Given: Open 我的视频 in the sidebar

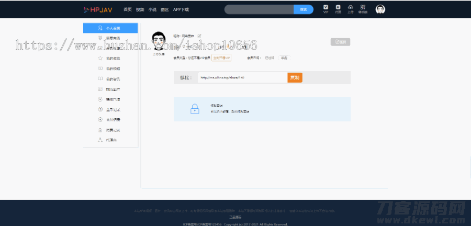Looking at the screenshot, I should click(113, 69).
